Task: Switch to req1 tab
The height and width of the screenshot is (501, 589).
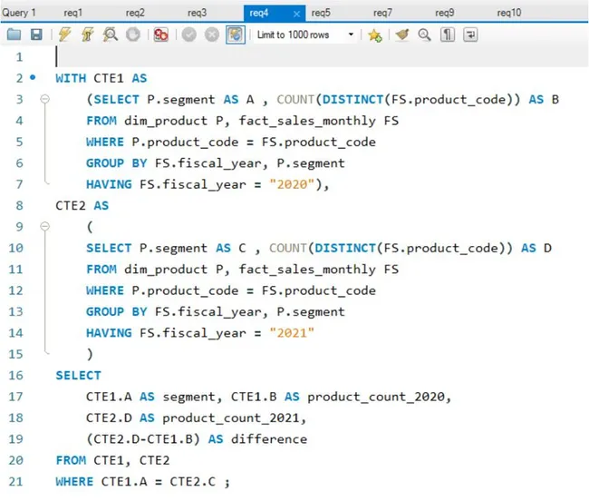Action: coord(72,13)
